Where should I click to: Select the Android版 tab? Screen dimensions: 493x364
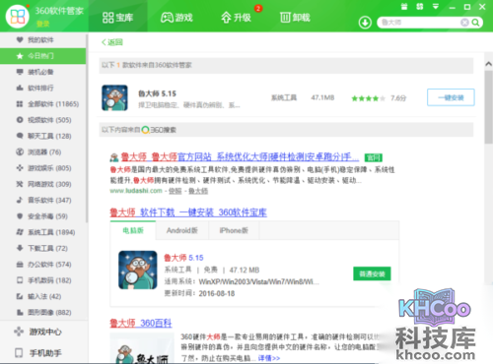pos(182,230)
